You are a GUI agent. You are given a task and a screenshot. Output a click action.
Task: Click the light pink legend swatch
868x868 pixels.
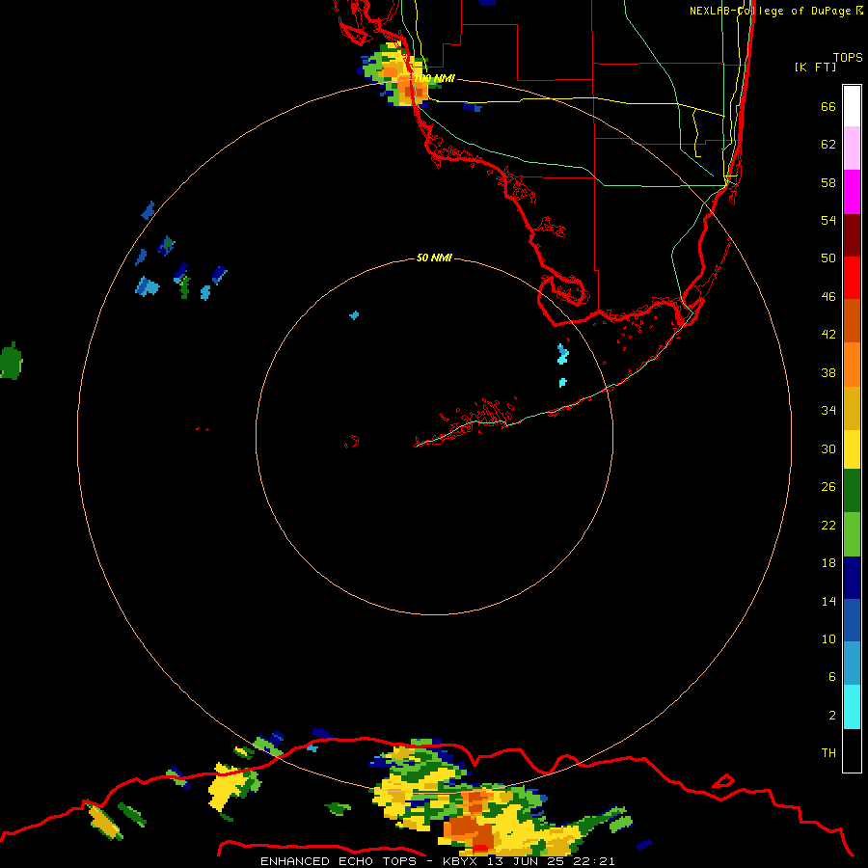tap(852, 148)
